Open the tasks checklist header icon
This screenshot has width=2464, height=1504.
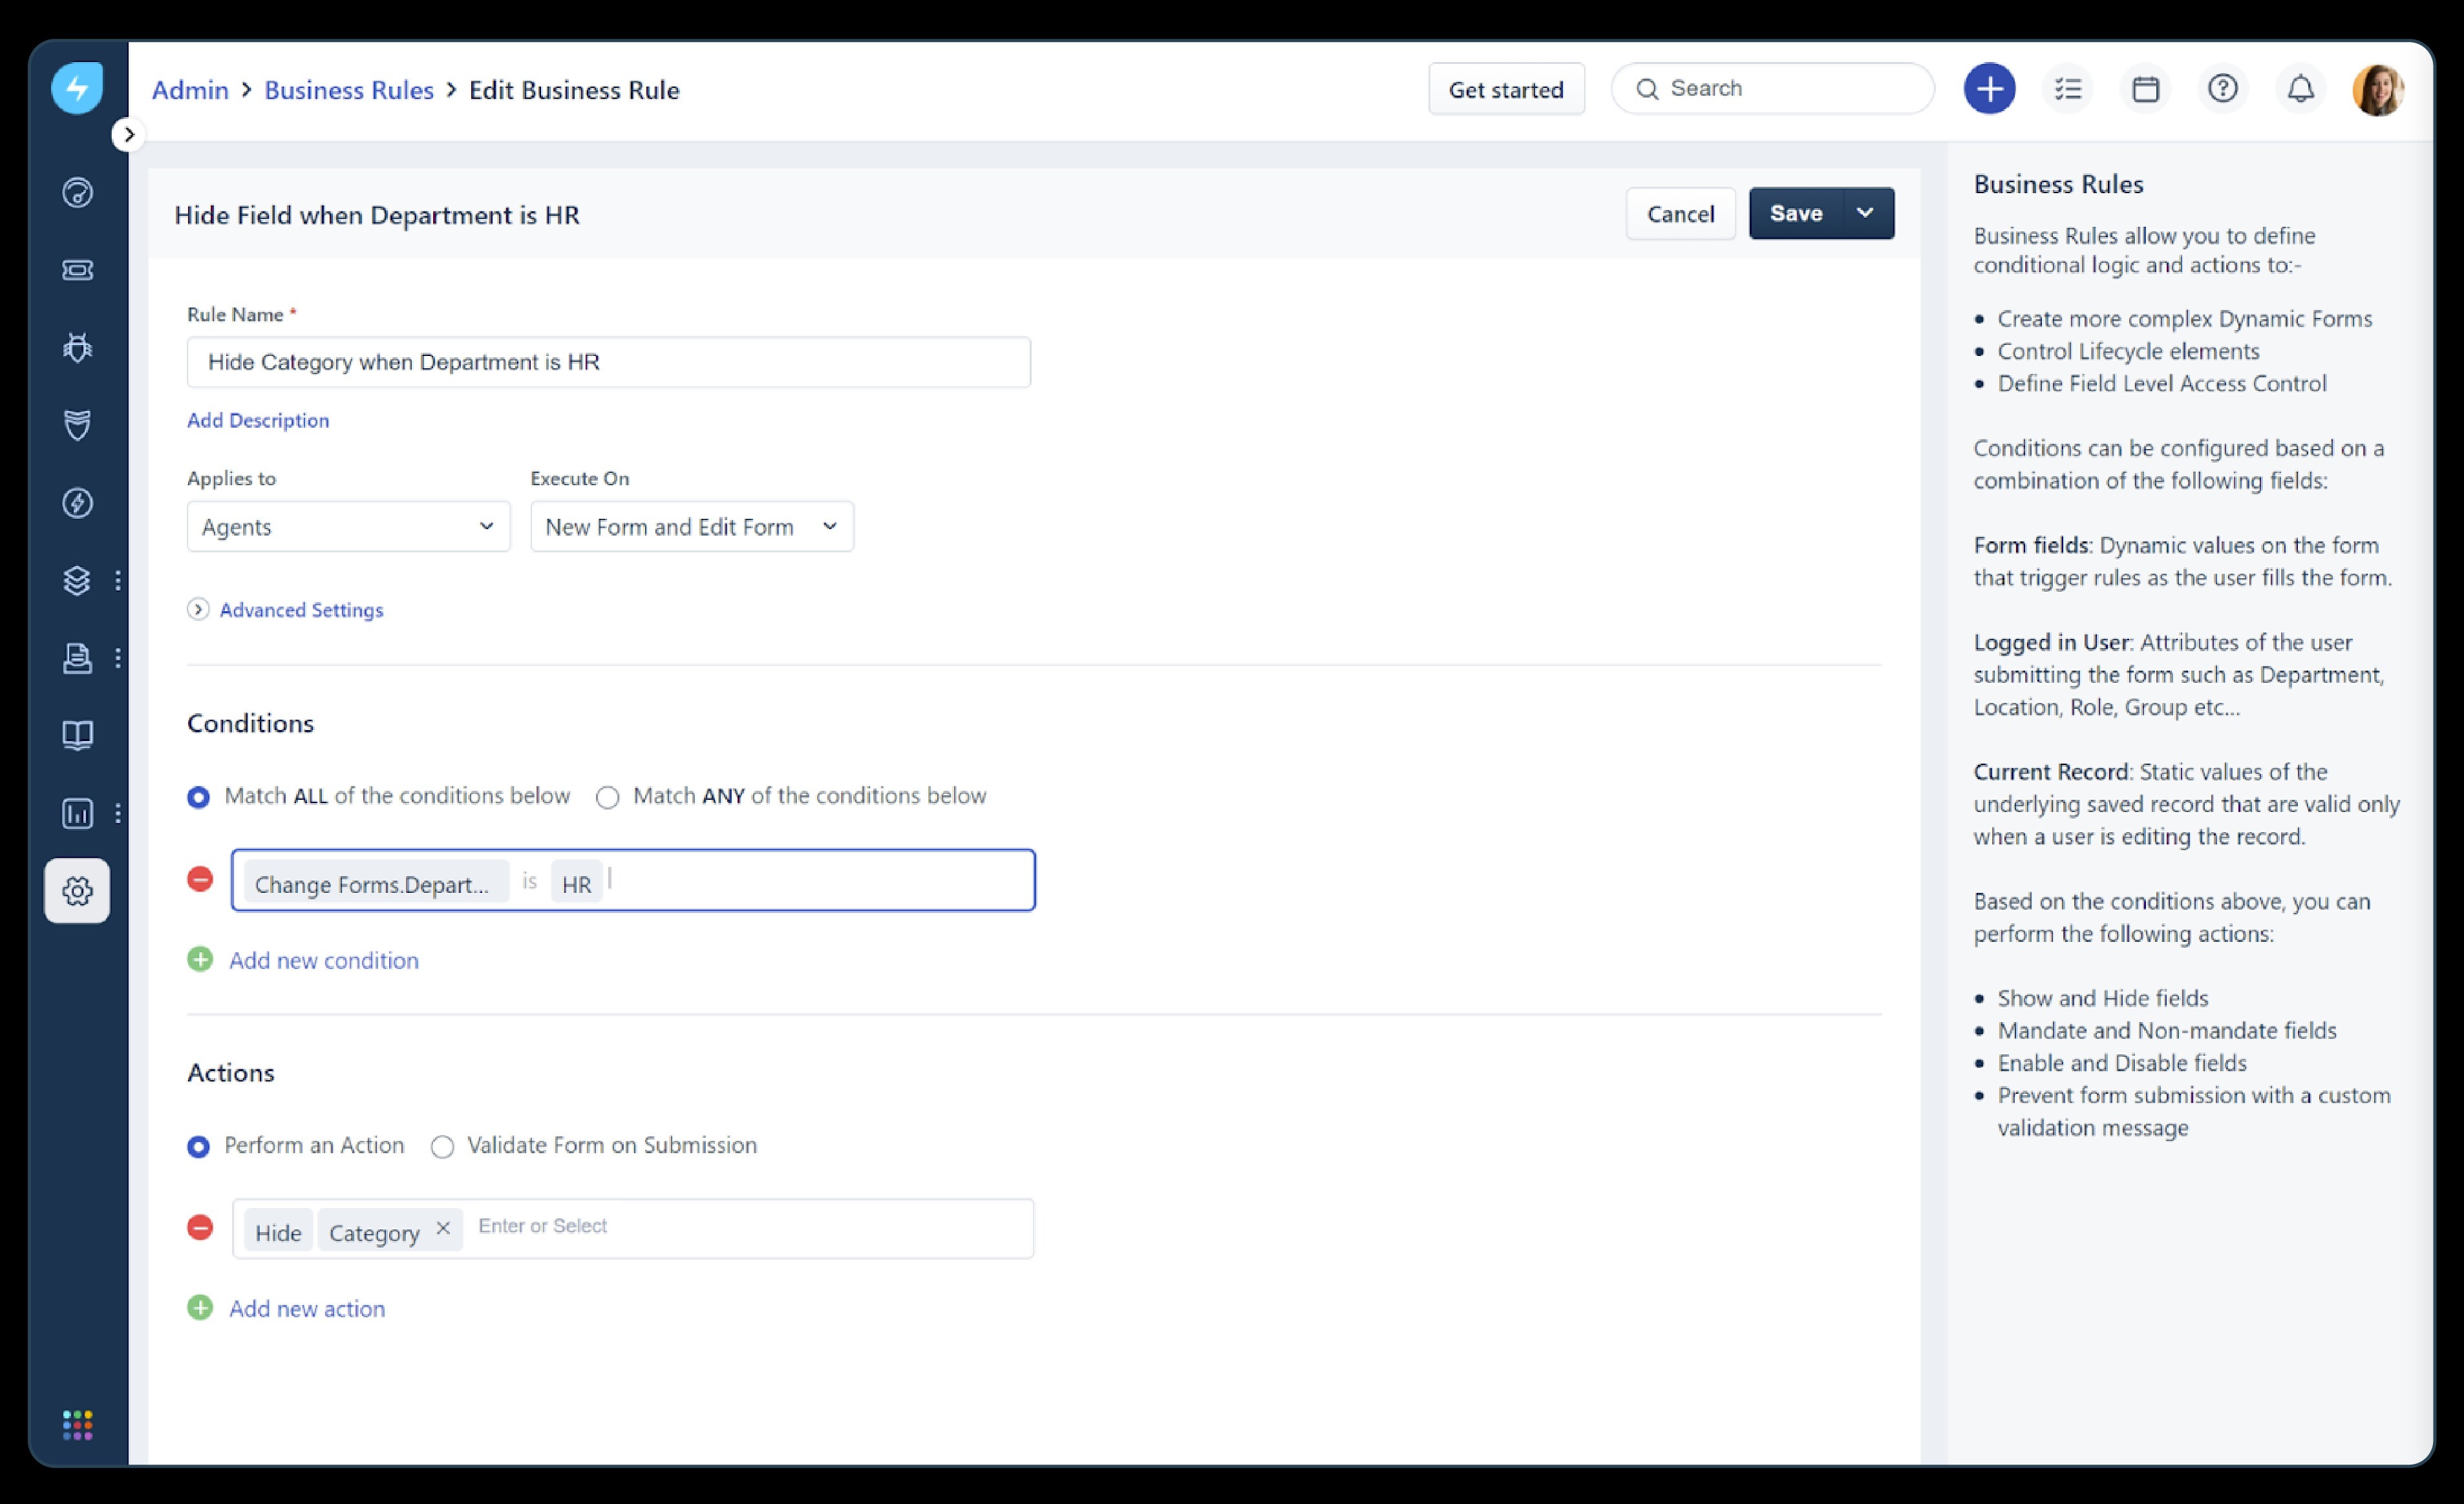[2067, 89]
